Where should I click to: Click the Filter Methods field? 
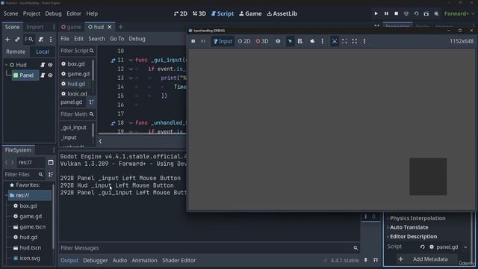(x=77, y=114)
